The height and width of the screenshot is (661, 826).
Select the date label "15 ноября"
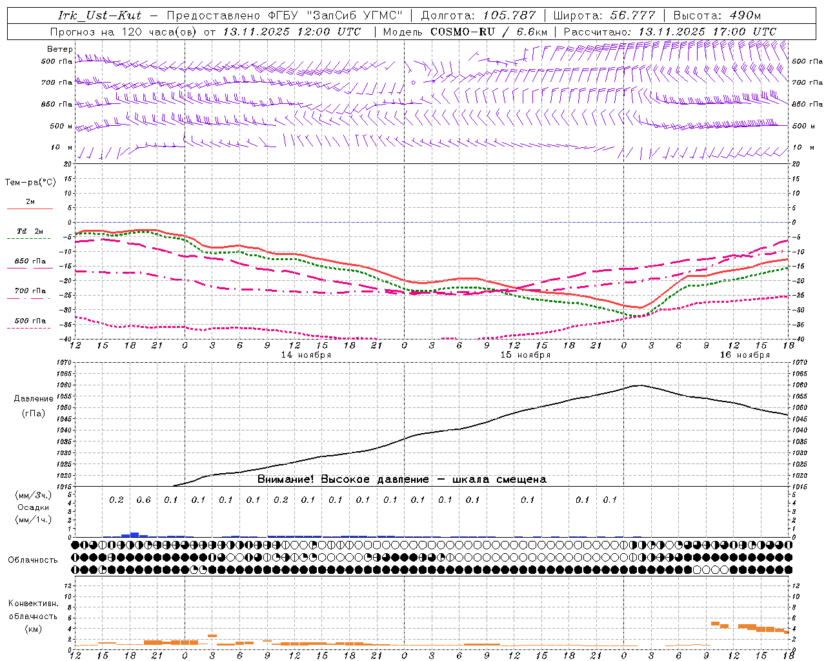pos(525,355)
